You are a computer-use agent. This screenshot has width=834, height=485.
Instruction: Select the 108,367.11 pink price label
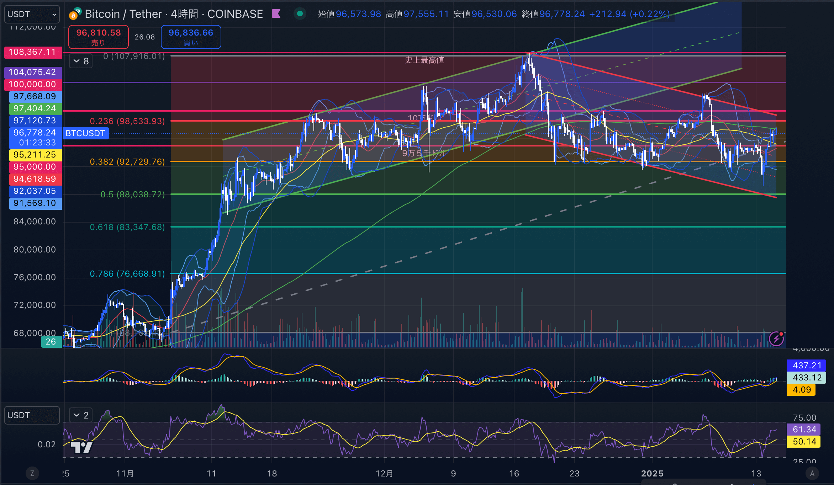point(33,52)
